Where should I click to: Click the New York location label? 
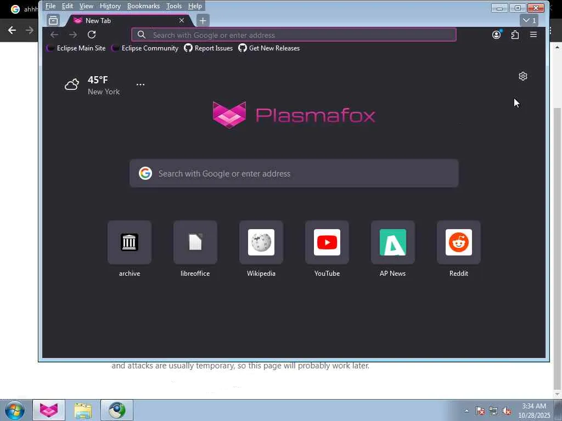(x=104, y=92)
